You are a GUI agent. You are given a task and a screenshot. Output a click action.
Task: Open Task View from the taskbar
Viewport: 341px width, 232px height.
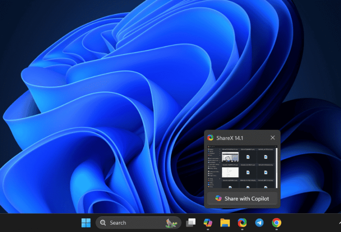pyautogui.click(x=191, y=223)
